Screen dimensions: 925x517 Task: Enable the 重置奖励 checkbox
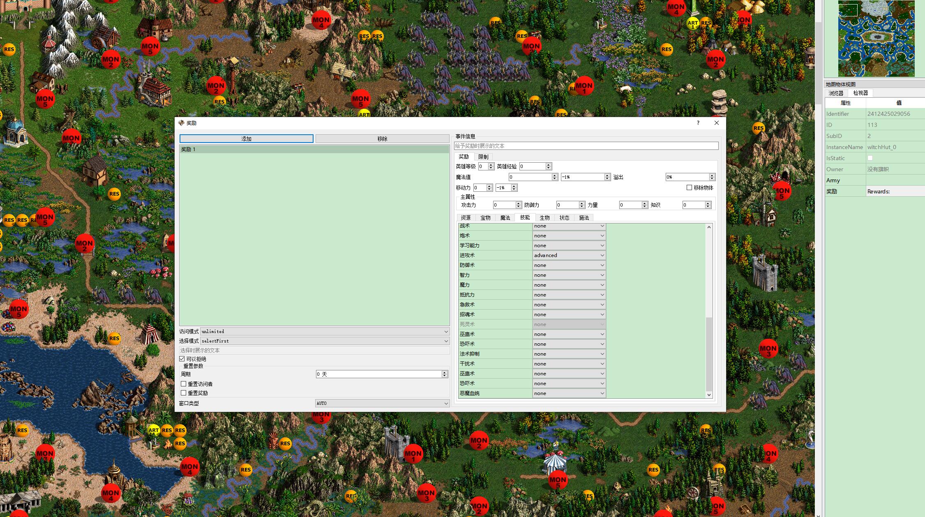tap(184, 393)
